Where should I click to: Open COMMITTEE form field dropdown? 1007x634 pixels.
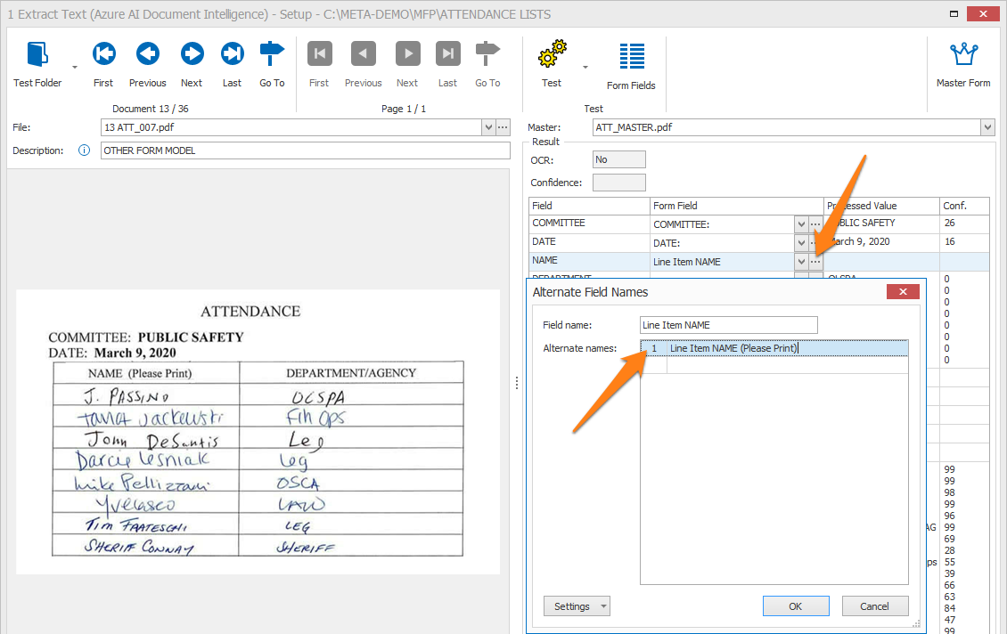point(801,224)
